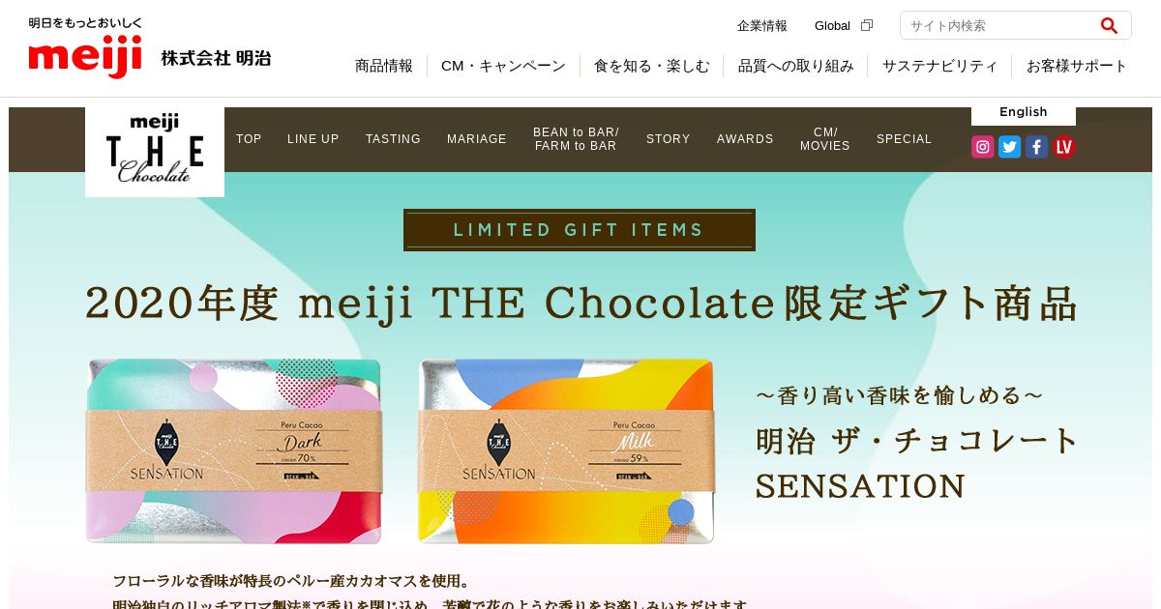Screen dimensions: 1161x609
Task: Open the 商品情報 menu
Action: tap(384, 66)
